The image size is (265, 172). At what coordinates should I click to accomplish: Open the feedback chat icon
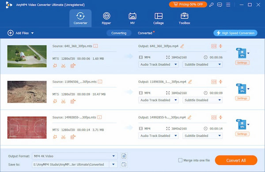[x=220, y=4]
